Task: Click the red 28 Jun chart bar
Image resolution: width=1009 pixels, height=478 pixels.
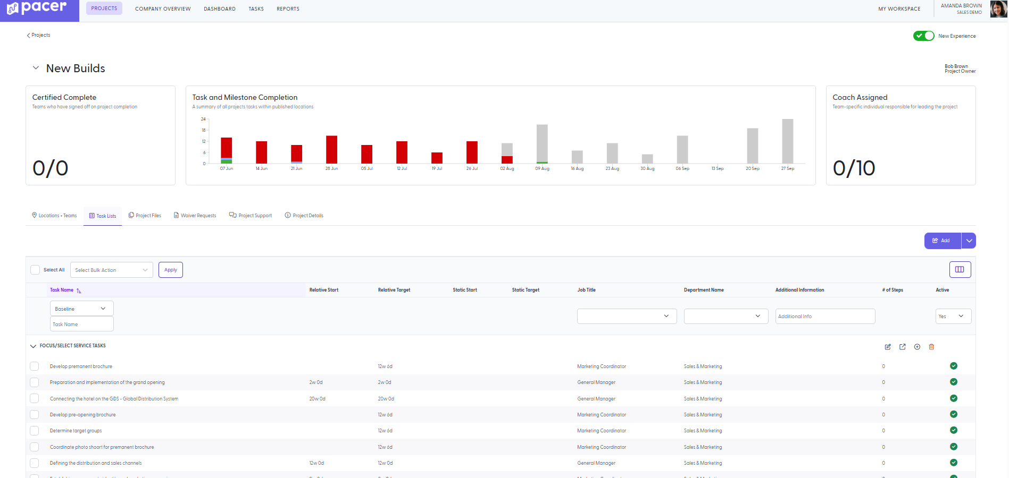Action: (331, 150)
